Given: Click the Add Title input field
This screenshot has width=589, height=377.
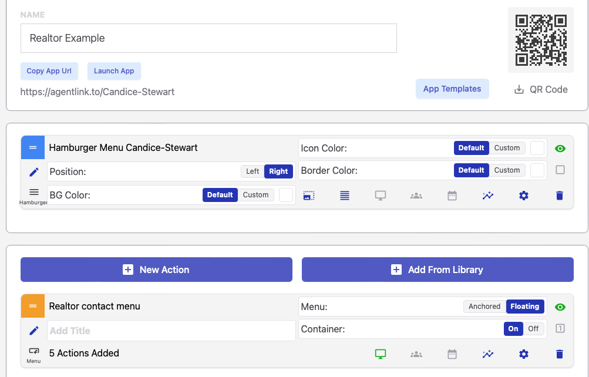Looking at the screenshot, I should pos(171,331).
